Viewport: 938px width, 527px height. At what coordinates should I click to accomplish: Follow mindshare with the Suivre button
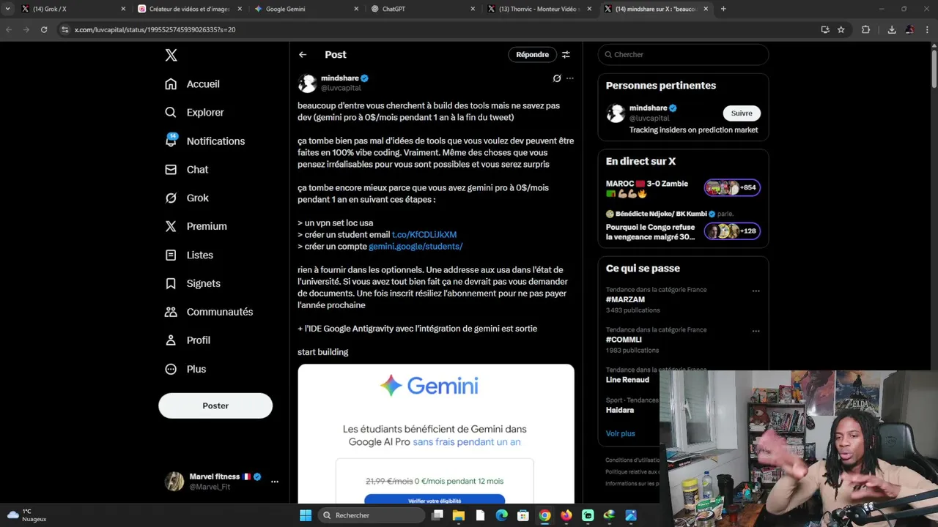(742, 113)
